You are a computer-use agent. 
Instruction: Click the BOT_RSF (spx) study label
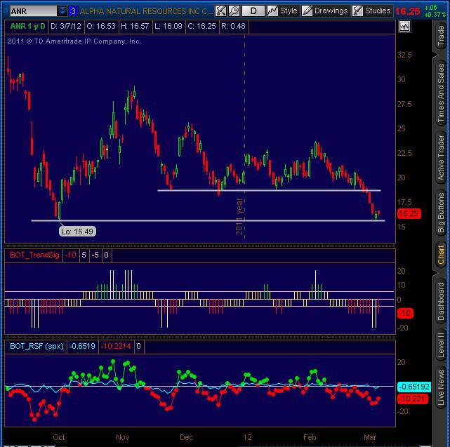[37, 346]
